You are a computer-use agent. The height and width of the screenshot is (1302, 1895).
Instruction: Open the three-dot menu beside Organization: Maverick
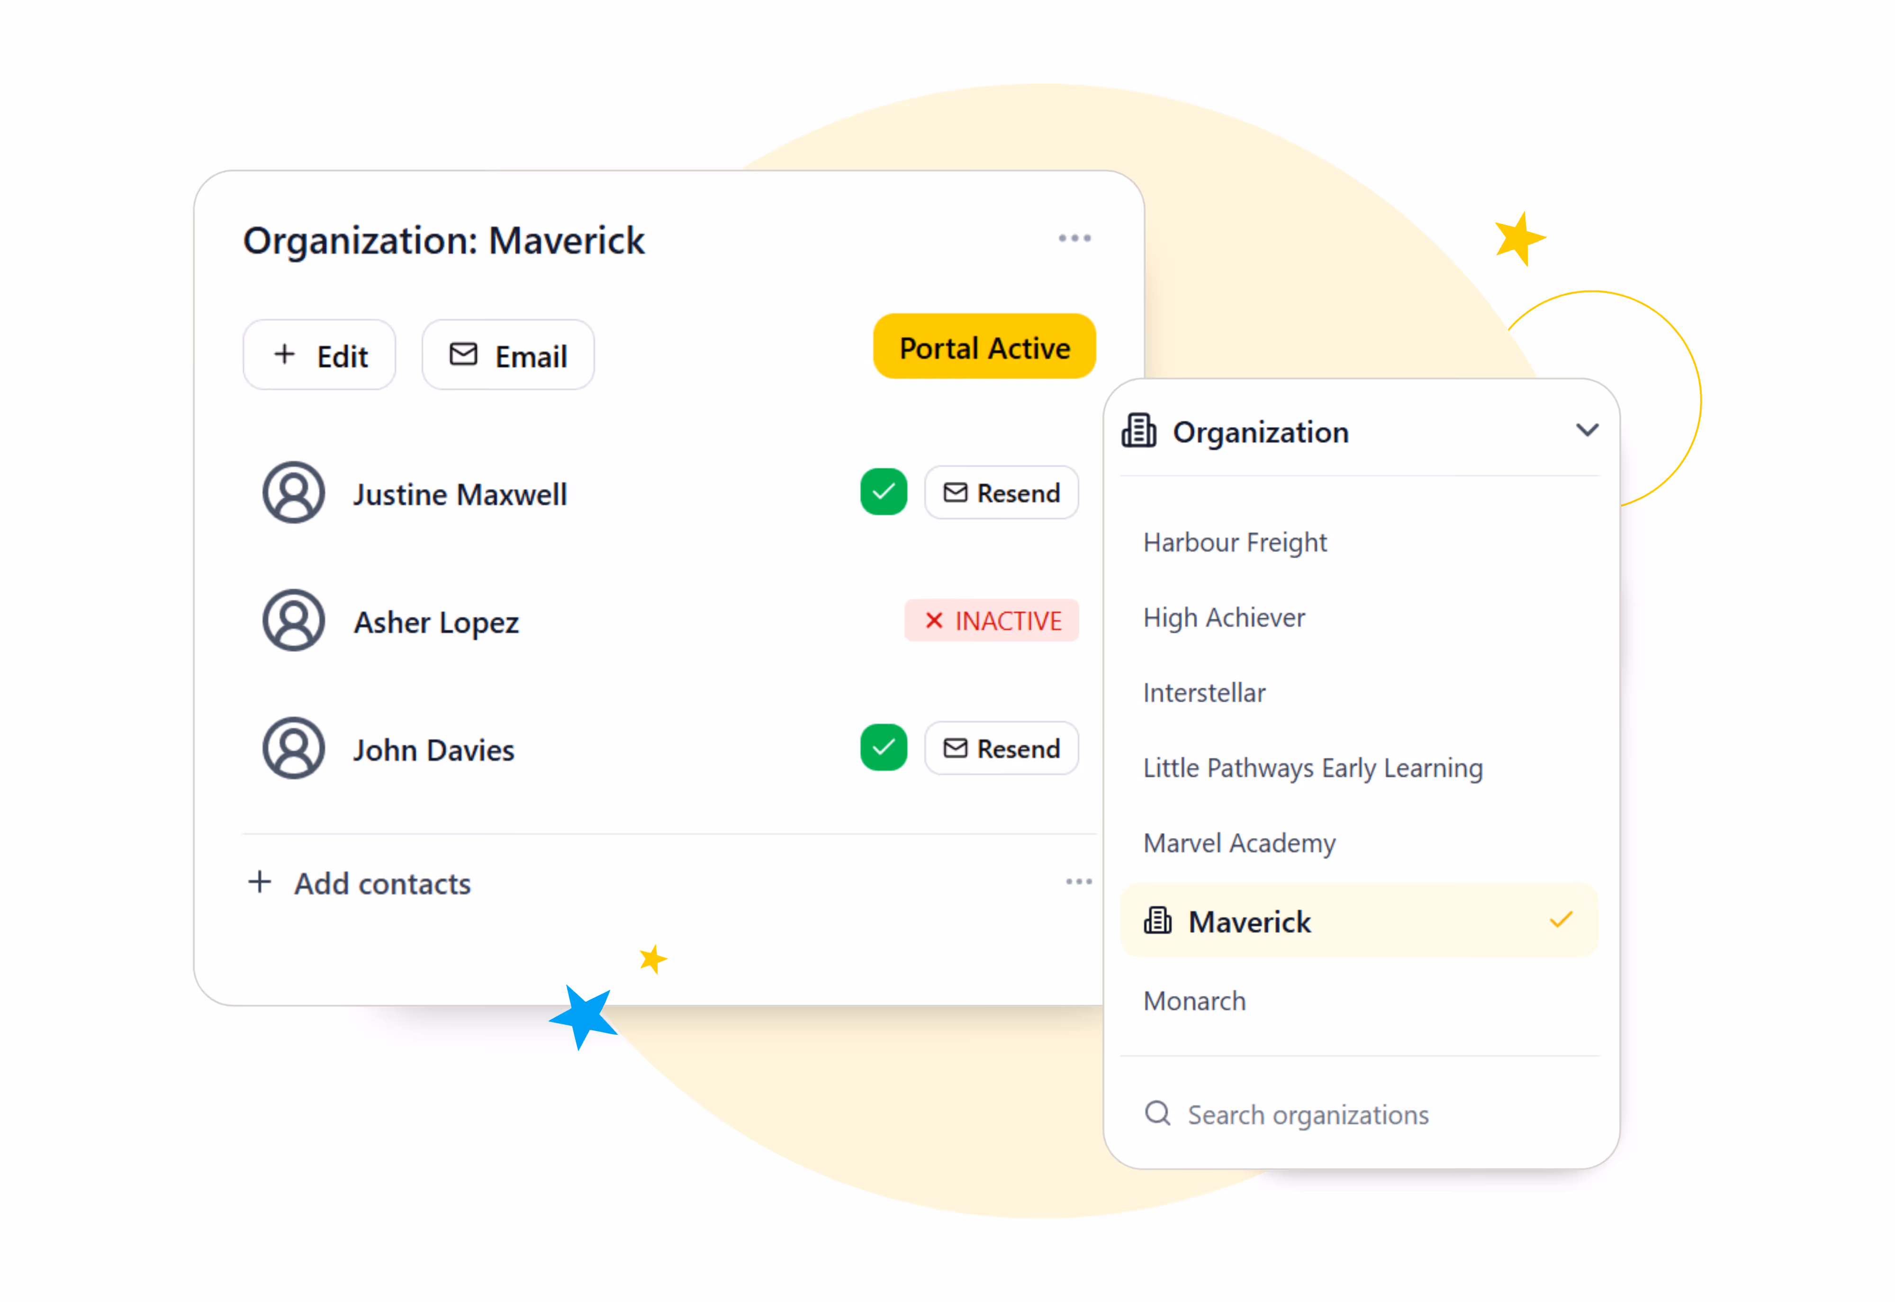[x=1074, y=238]
